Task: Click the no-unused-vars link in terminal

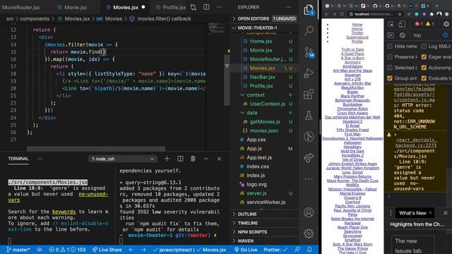Action: pos(58,197)
